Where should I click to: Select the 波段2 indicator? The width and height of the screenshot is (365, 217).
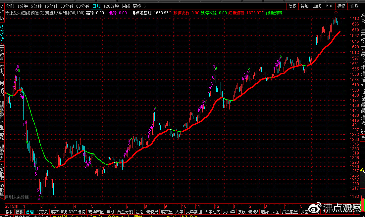253,212
